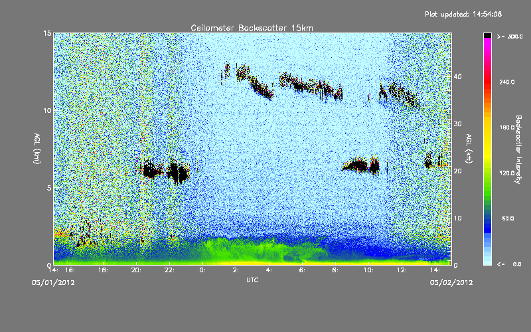Click the 20 kft tick label

tap(457, 171)
